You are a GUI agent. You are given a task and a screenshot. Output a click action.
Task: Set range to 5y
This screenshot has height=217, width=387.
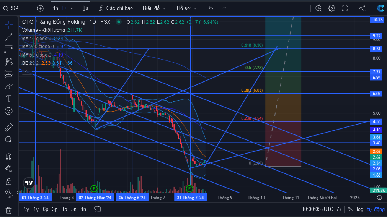26,209
